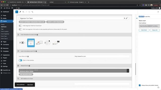The width and height of the screenshot is (161, 90).
Task: Select the slide-down event card interaction option
Action: coord(31,43)
